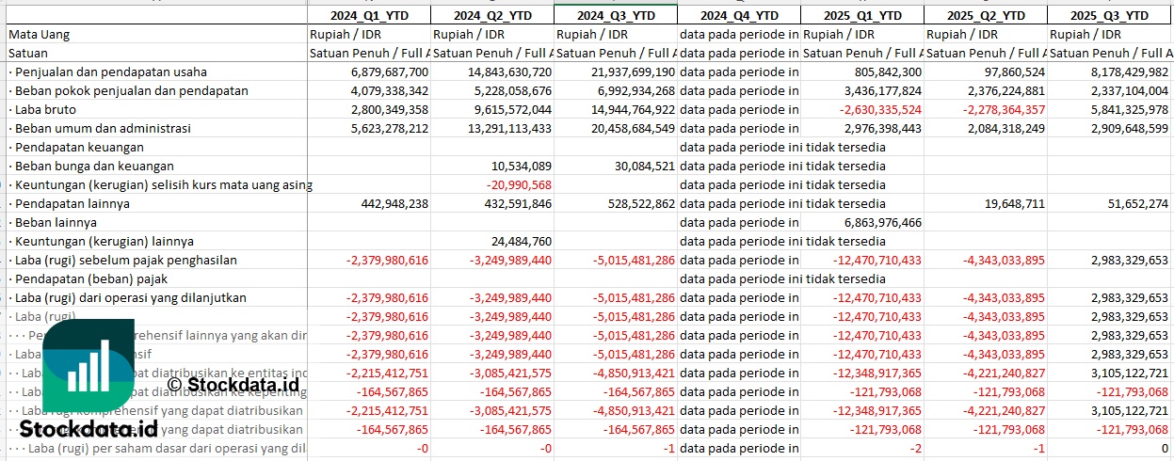1174x461 pixels.
Task: Click the 2025_Q1_YTD column header
Action: pyautogui.click(x=862, y=15)
